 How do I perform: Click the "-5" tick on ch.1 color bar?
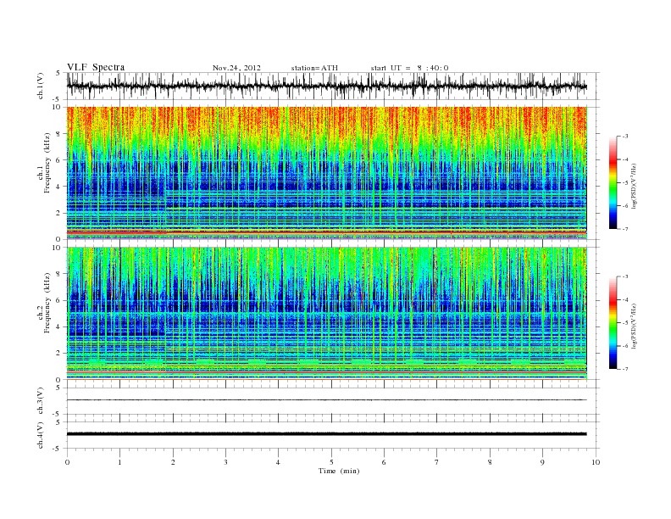(624, 183)
